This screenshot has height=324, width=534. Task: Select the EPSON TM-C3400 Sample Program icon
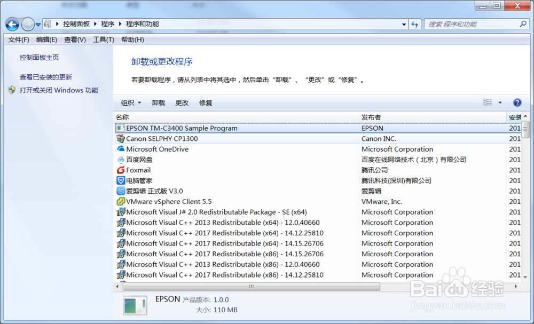pyautogui.click(x=120, y=128)
